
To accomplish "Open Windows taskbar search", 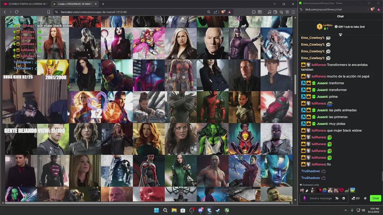I will tap(165, 210).
